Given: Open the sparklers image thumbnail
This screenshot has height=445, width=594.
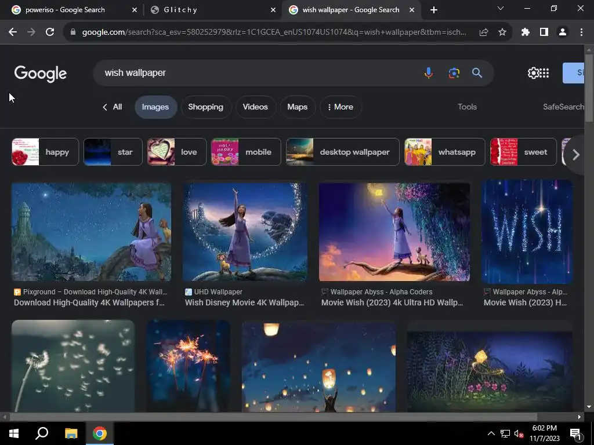Looking at the screenshot, I should pyautogui.click(x=189, y=366).
